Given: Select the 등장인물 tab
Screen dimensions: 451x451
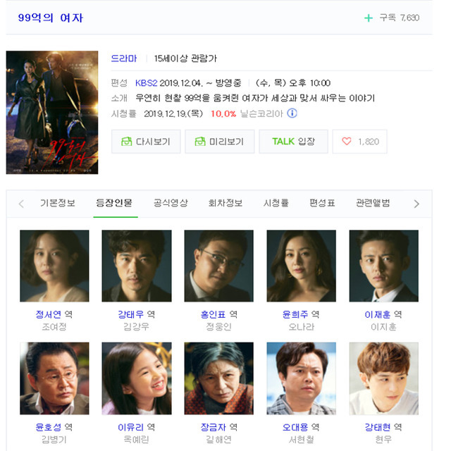Looking at the screenshot, I should tap(114, 204).
